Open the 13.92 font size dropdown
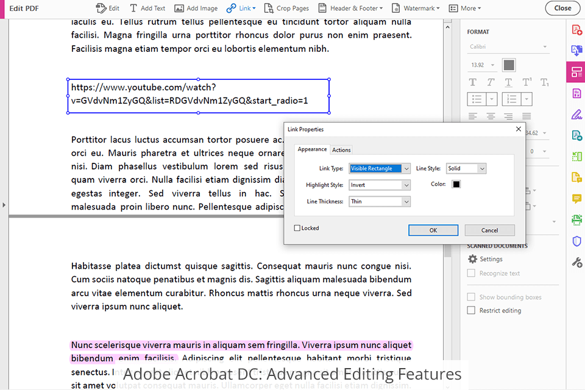 point(483,65)
